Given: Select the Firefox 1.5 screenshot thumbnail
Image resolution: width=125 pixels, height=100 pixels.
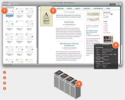Looking at the screenshot, I should click(x=29, y=49).
